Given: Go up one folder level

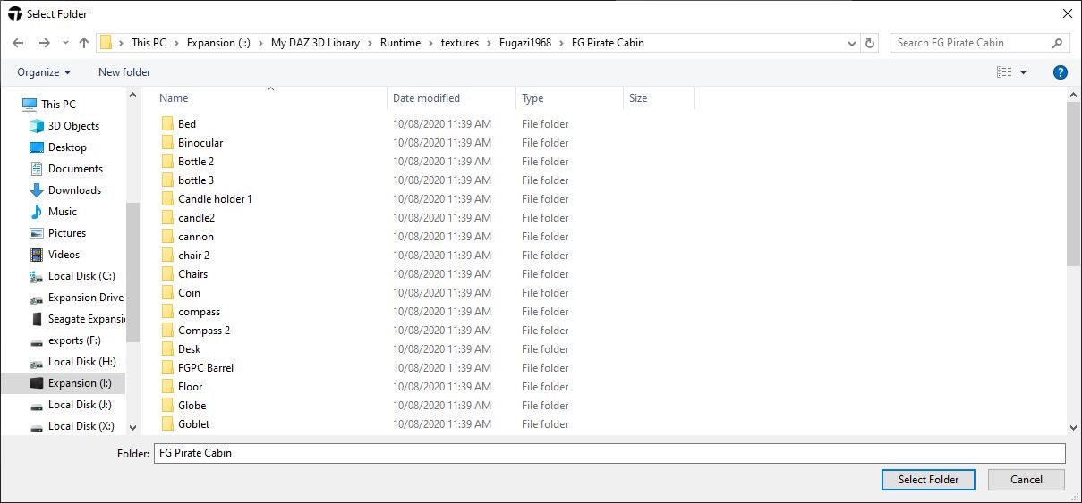Looking at the screenshot, I should [84, 43].
